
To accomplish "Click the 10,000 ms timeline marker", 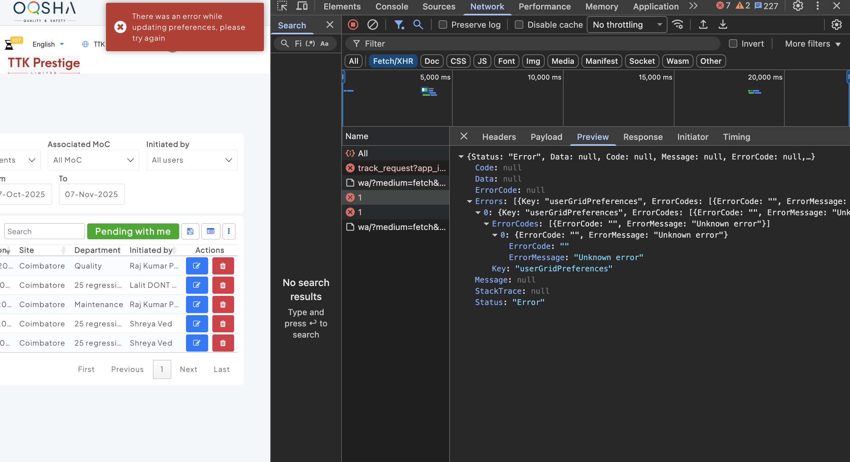I will pos(544,77).
